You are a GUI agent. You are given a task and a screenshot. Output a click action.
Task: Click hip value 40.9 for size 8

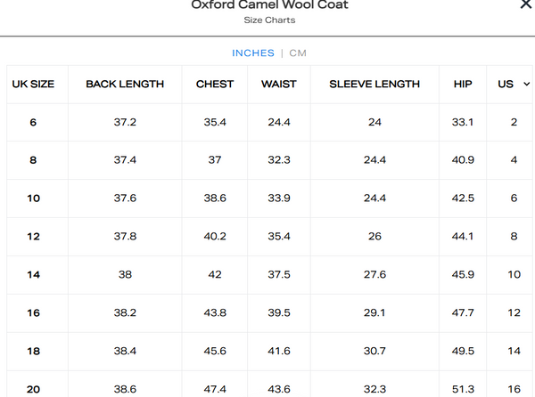pyautogui.click(x=463, y=160)
